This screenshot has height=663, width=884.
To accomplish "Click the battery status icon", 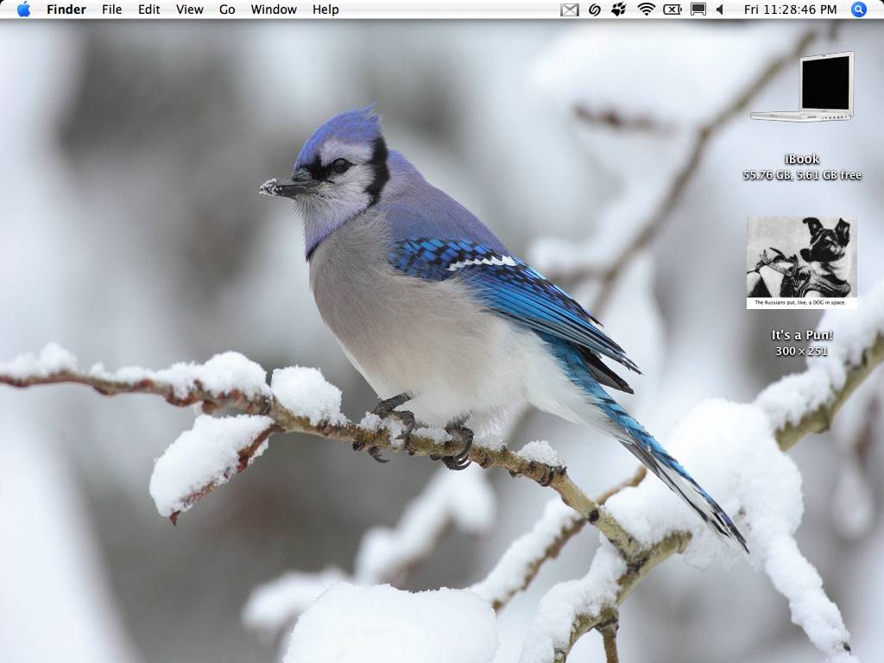I will (x=672, y=9).
